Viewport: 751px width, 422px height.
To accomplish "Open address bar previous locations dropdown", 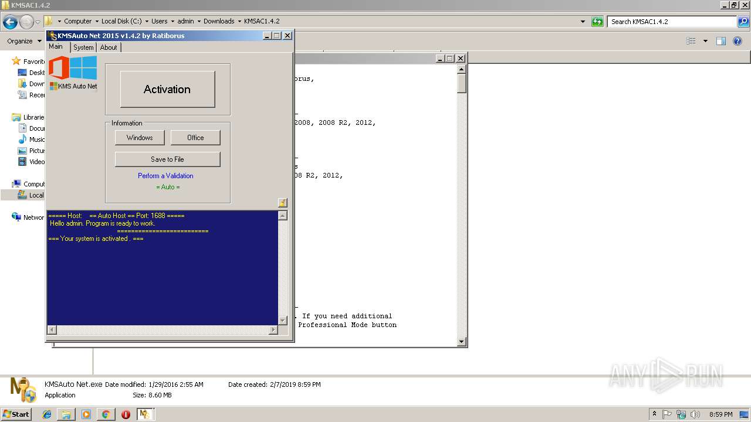I will [583, 22].
